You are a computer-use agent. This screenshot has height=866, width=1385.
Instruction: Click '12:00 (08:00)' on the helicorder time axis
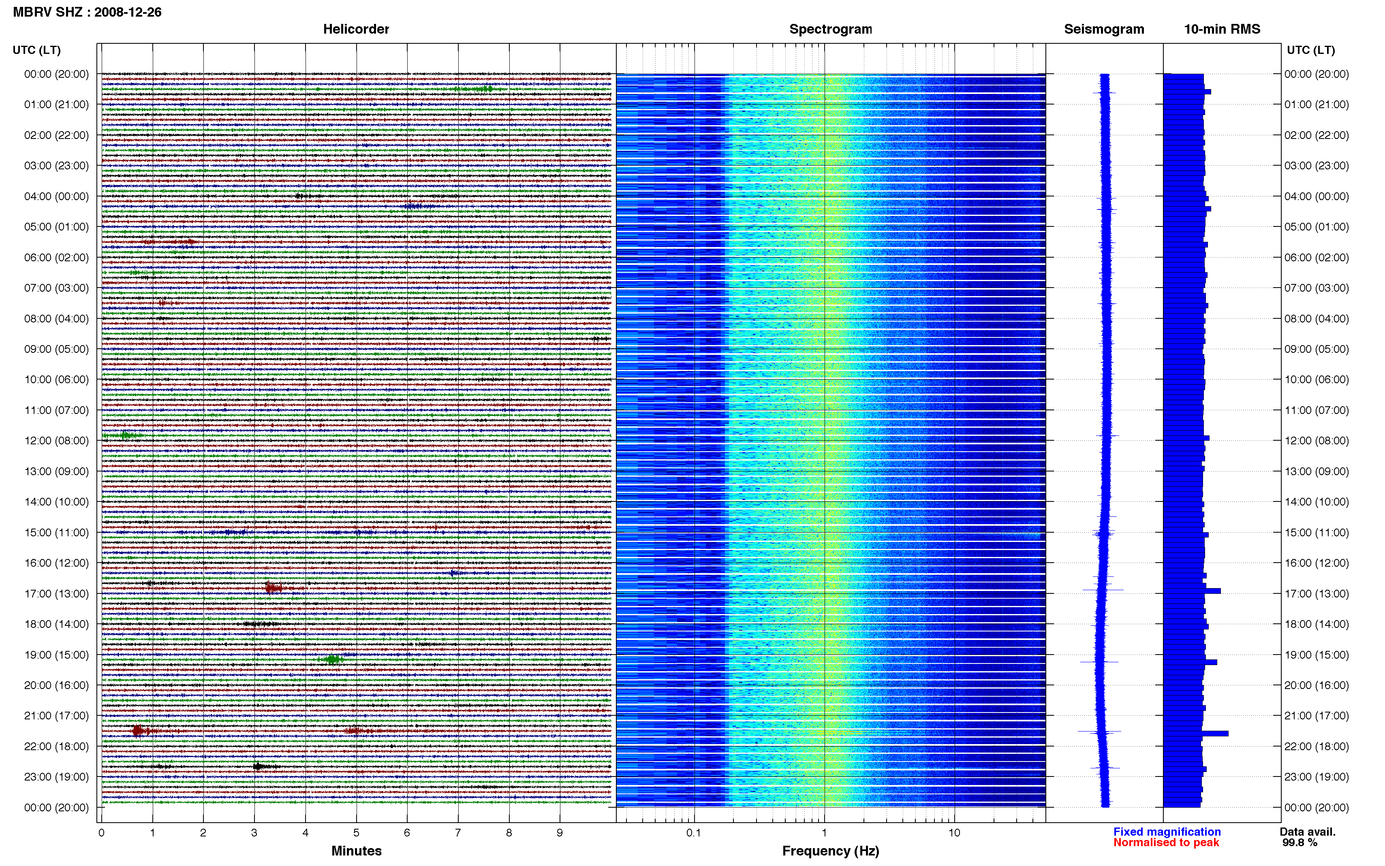(56, 440)
